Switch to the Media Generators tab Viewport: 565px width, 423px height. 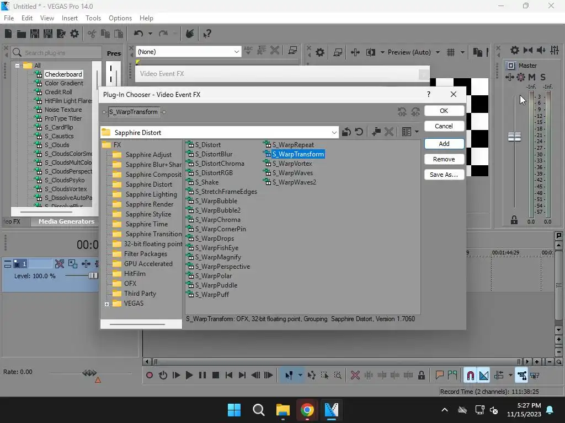coord(66,221)
